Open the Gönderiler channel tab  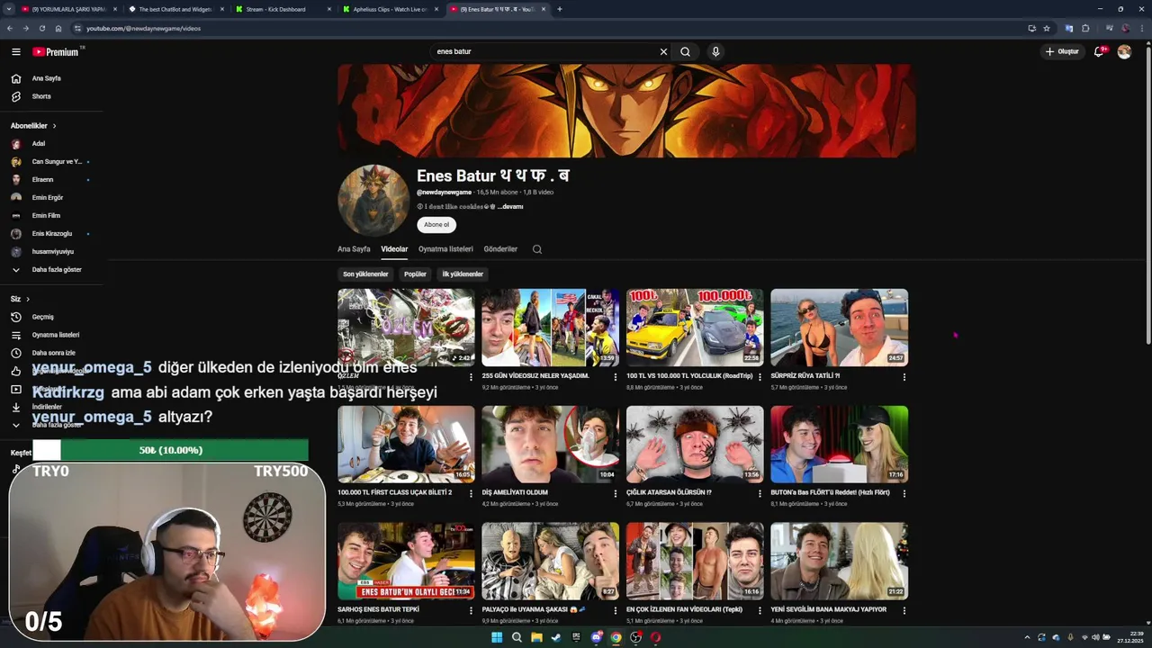click(500, 249)
